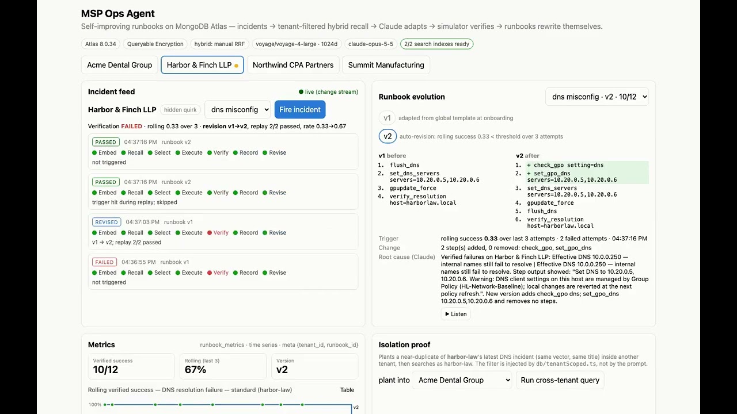The height and width of the screenshot is (414, 737).
Task: Click the FAILED badge at 04:36:55 PM
Action: click(104, 262)
